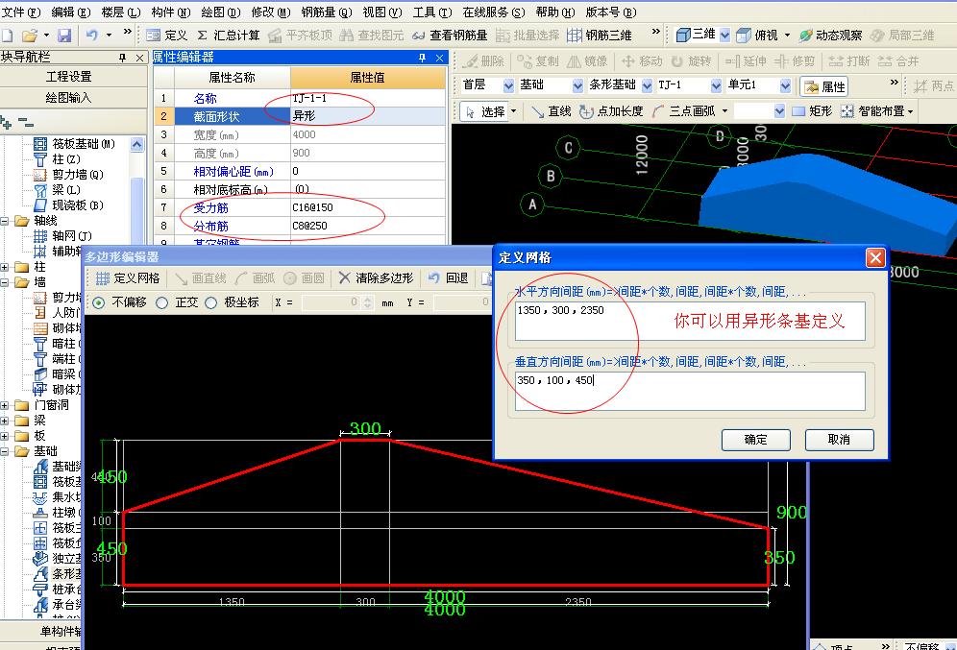Viewport: 957px width, 650px height.
Task: Close the 定义网格 dialog
Action: point(876,257)
